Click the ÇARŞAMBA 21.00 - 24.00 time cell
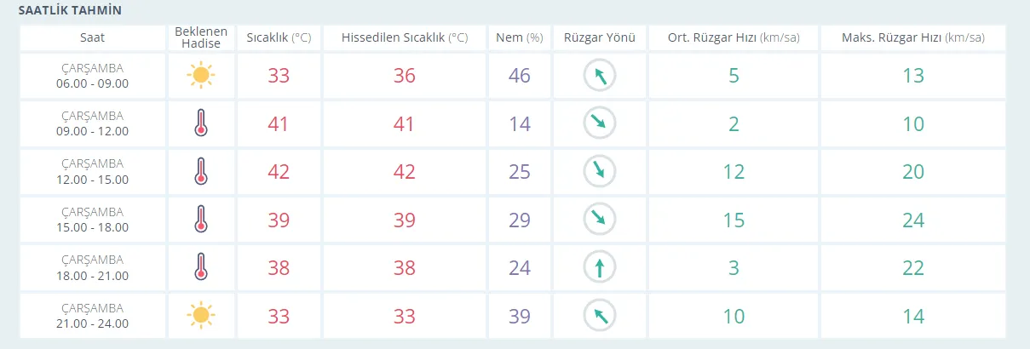 pos(94,316)
